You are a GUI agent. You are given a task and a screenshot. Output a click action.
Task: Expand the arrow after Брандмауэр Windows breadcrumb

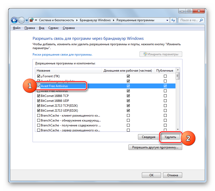click(x=114, y=20)
